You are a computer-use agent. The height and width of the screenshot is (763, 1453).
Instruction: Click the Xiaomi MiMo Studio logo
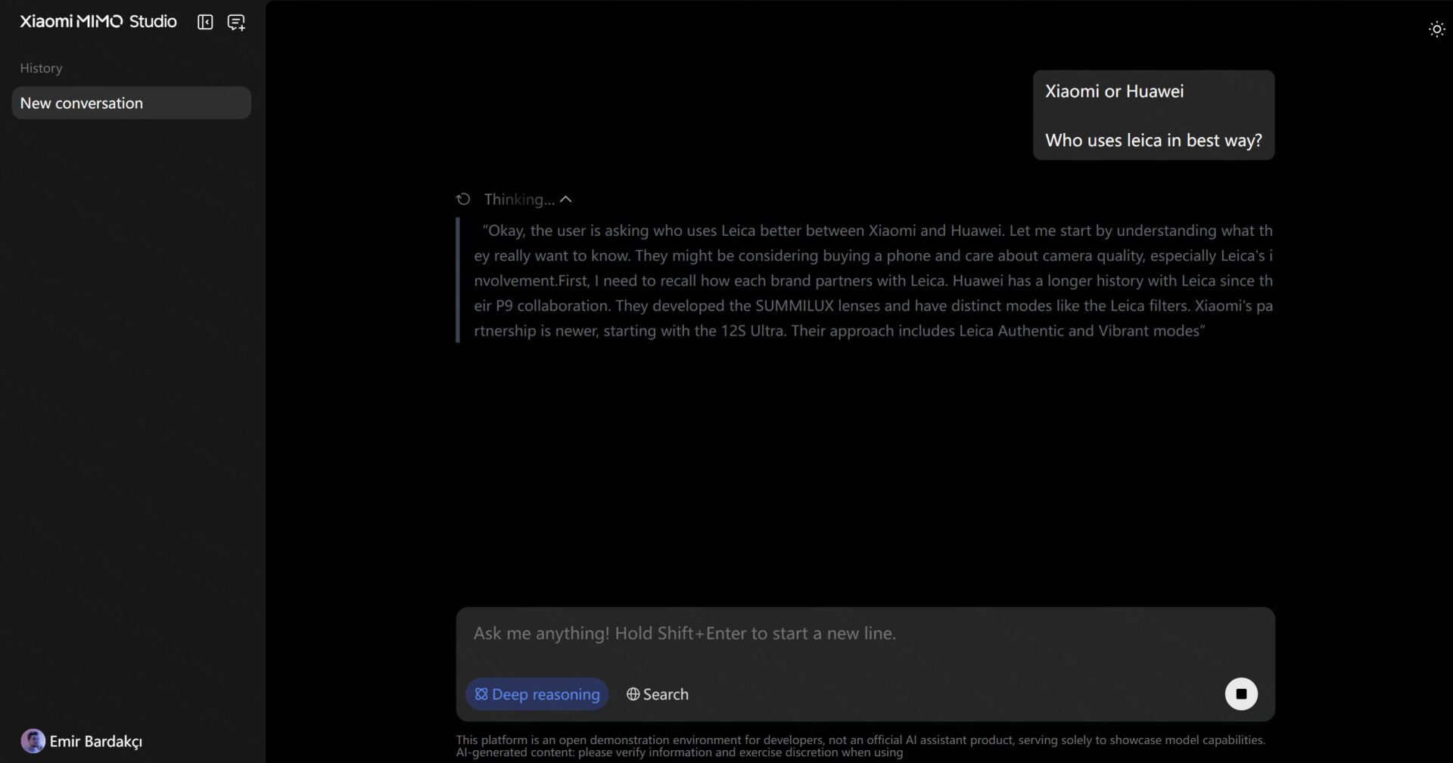coord(98,22)
